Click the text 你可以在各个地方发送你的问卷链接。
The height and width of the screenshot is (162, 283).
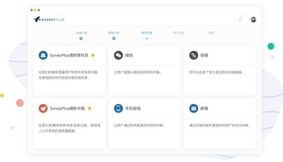point(217,72)
